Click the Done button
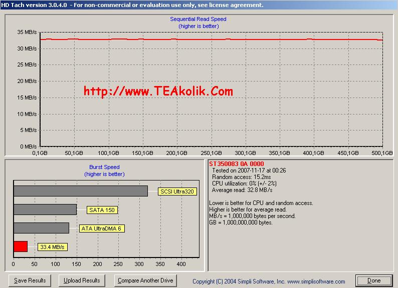The image size is (398, 288). point(374,280)
